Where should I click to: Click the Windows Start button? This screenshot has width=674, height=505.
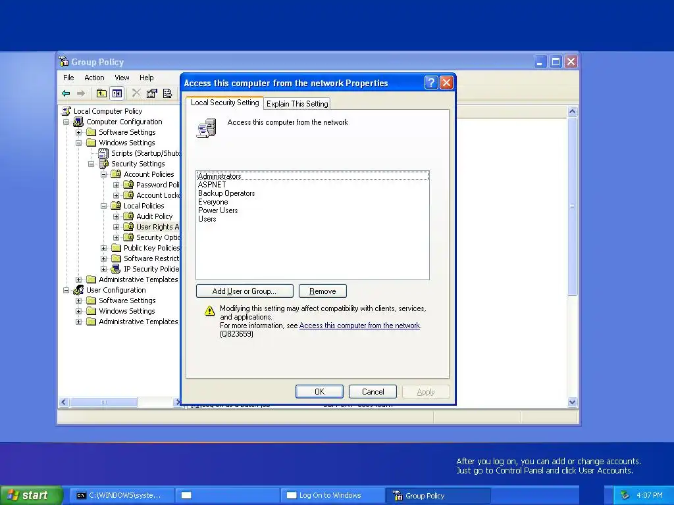pyautogui.click(x=30, y=495)
